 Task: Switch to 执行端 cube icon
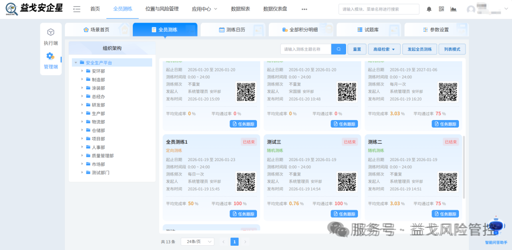tap(51, 32)
